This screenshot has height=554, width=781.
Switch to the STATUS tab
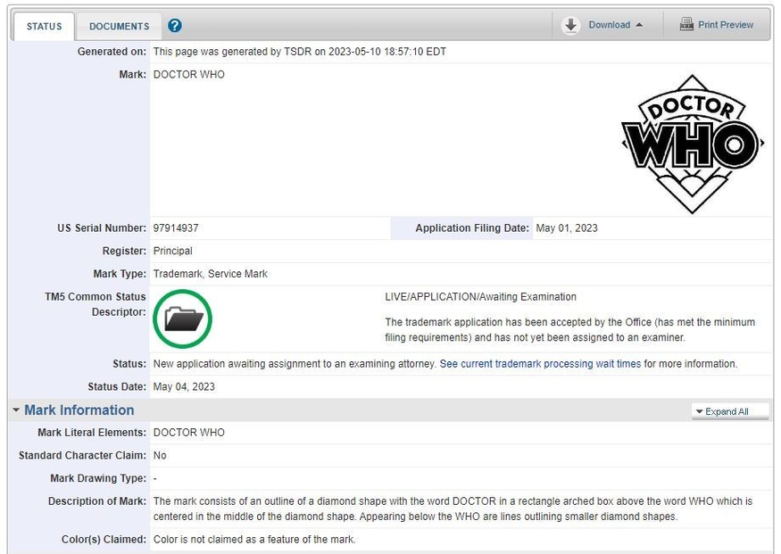[45, 27]
